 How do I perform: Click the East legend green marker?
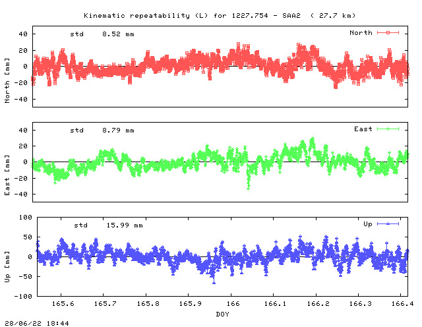click(388, 129)
